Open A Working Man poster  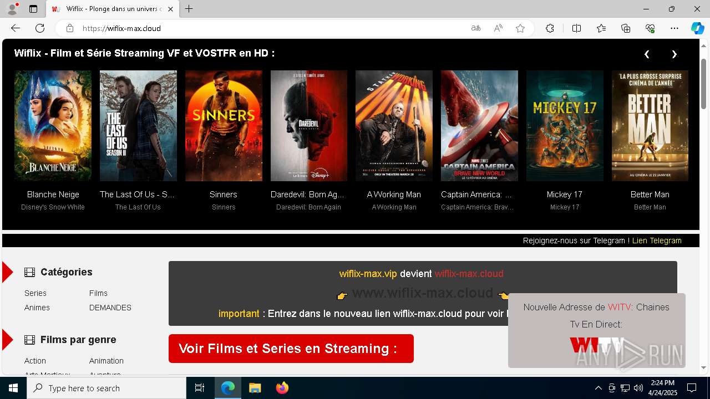394,126
